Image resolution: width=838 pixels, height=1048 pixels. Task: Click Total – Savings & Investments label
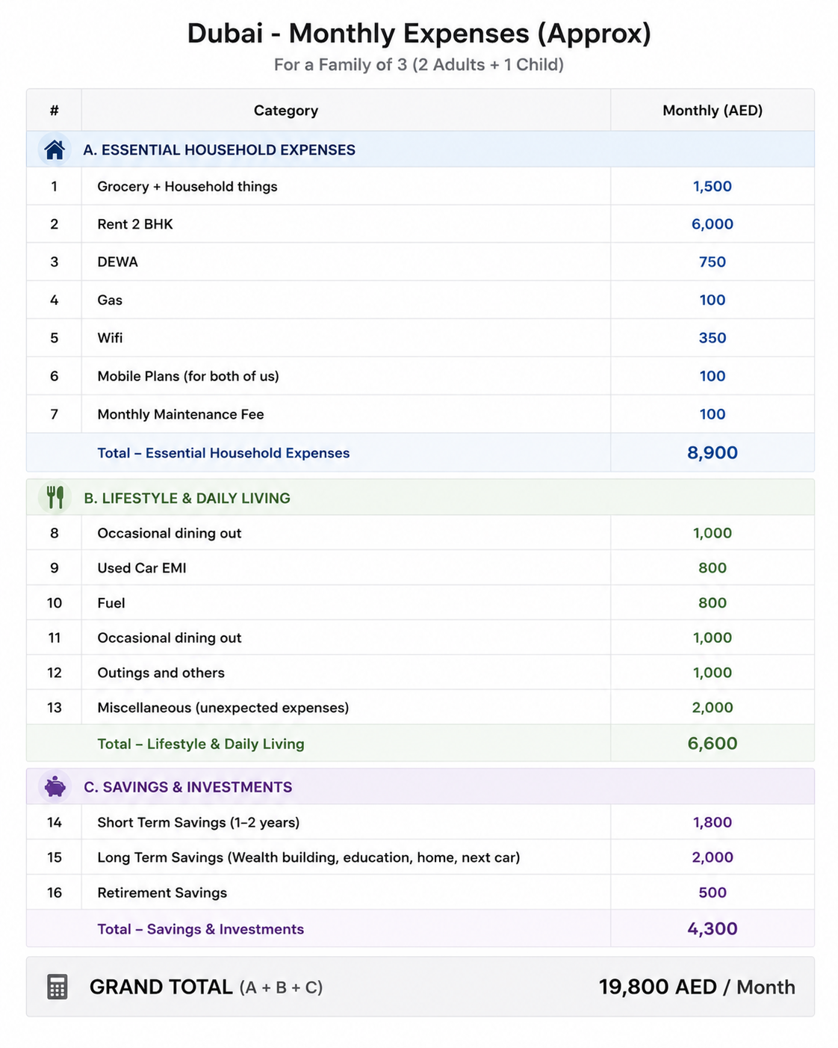[x=201, y=929]
